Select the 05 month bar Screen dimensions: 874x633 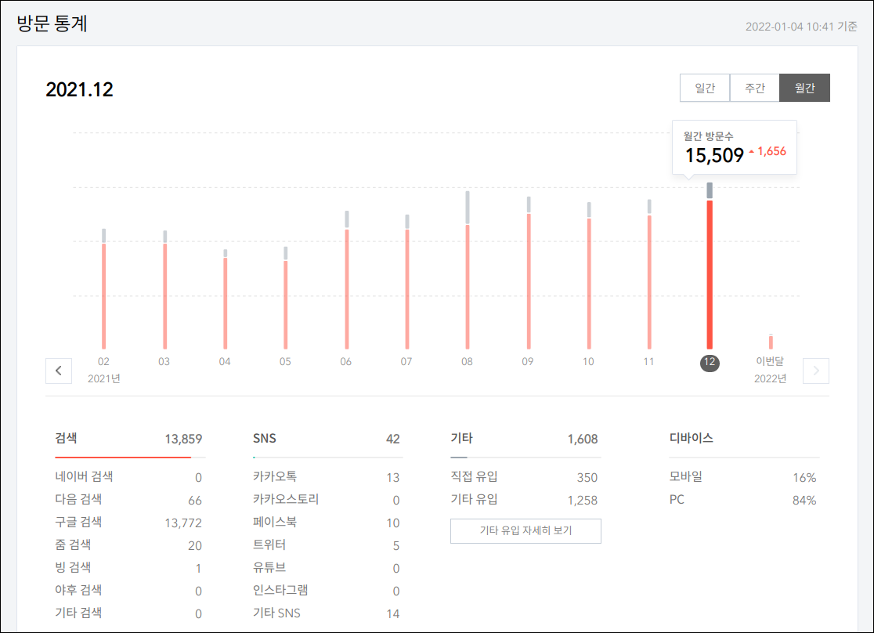285,298
